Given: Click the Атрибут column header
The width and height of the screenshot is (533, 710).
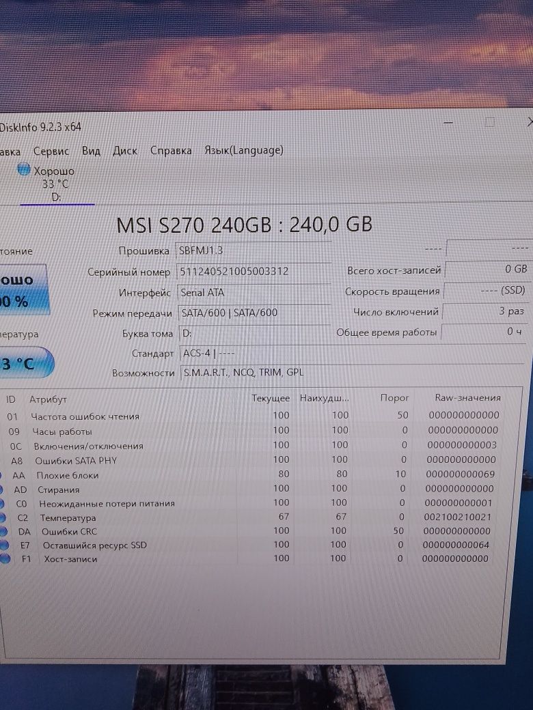Looking at the screenshot, I should click(48, 399).
